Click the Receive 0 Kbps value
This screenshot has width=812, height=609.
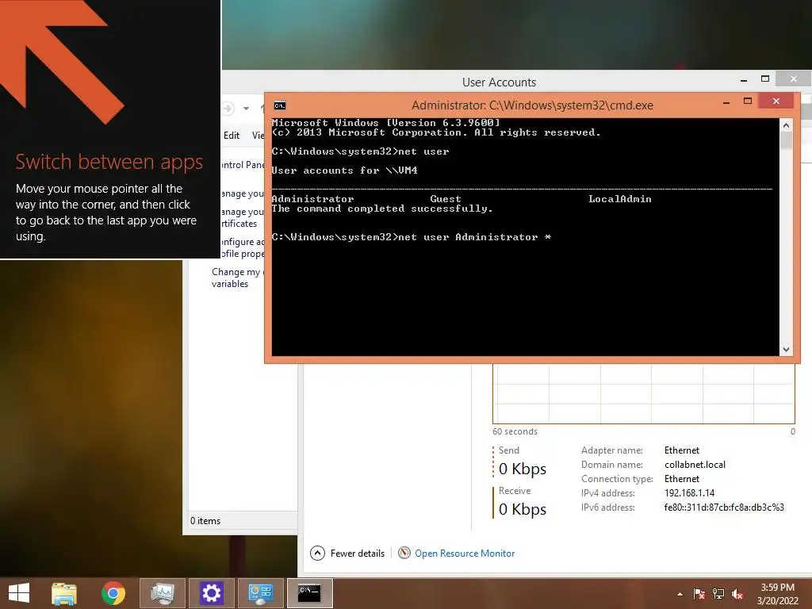523,509
